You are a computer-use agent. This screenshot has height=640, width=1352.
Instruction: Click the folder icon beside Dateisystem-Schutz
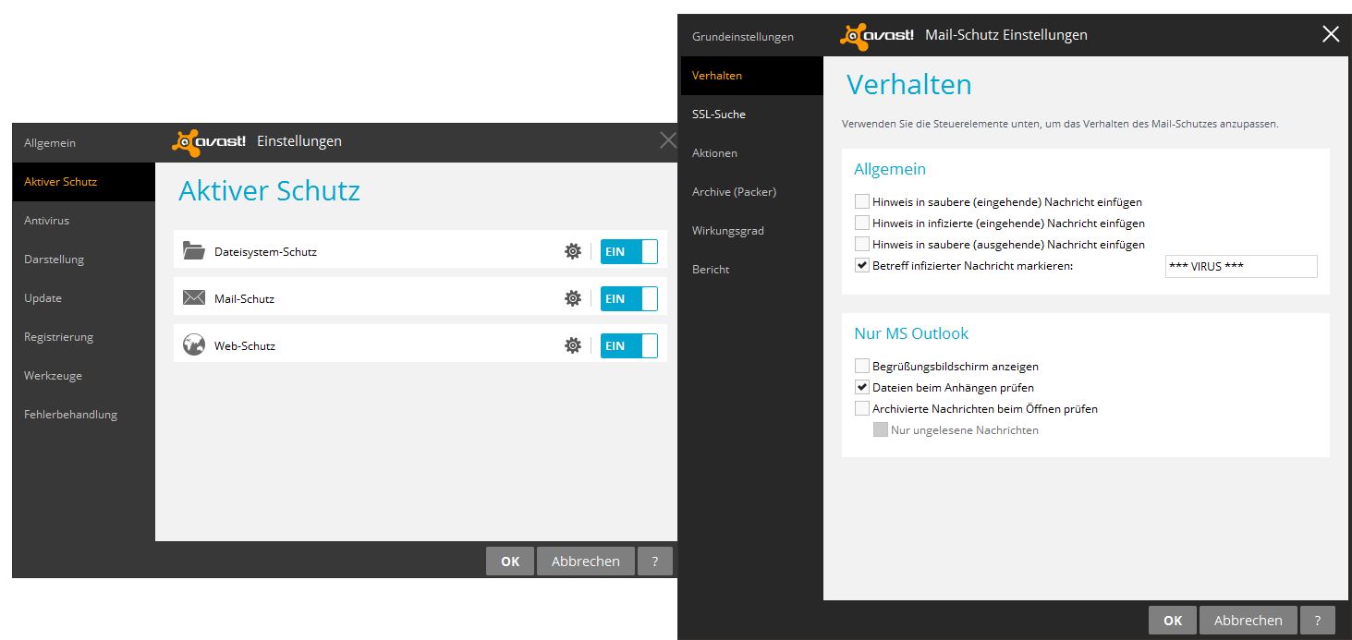[x=194, y=250]
